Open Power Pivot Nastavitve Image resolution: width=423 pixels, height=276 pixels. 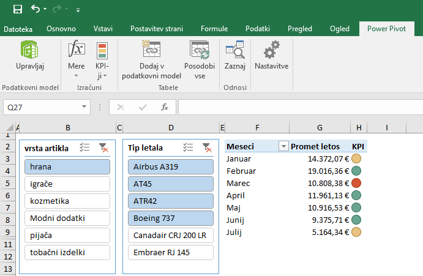[x=272, y=56]
